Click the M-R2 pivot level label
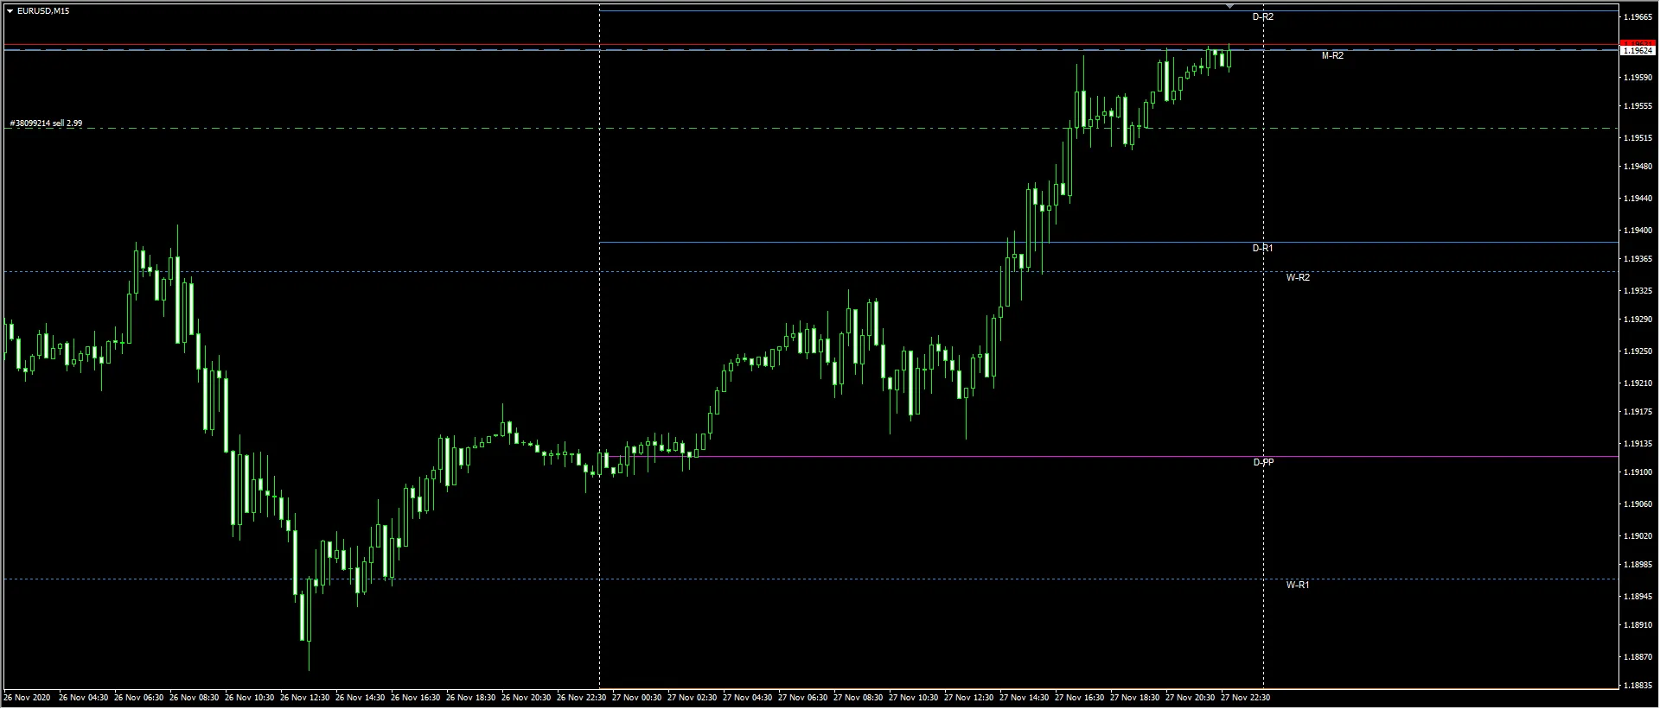This screenshot has height=709, width=1660. point(1332,56)
